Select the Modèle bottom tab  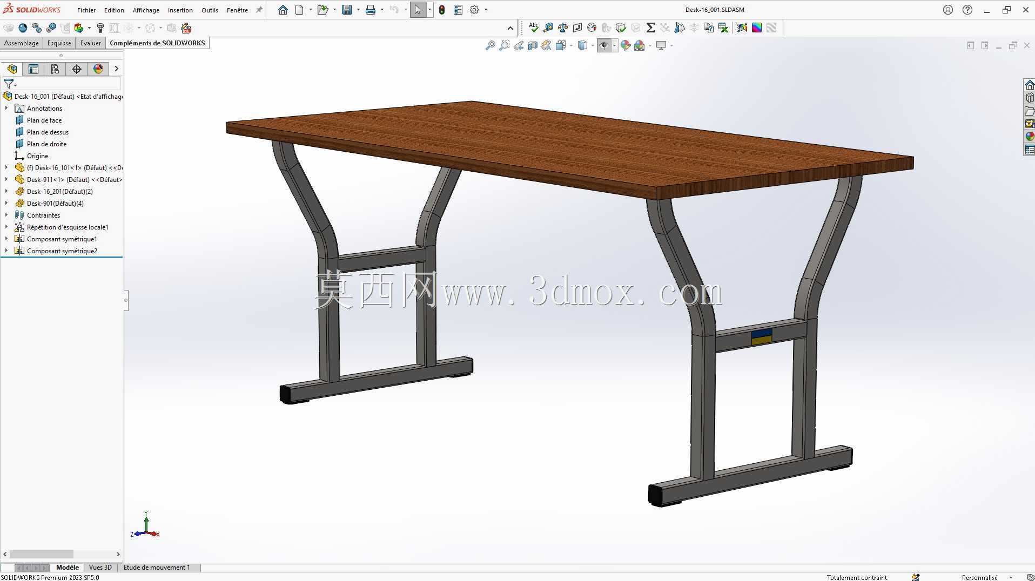[x=68, y=568]
